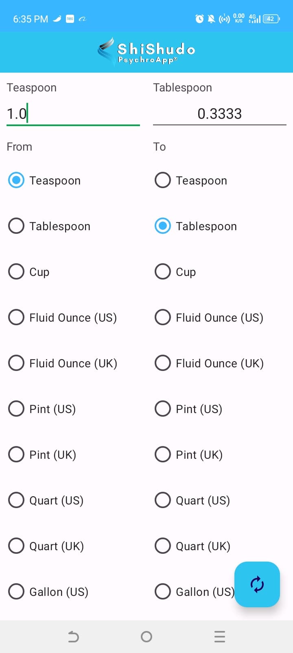Tap the alarm clock status icon
The height and width of the screenshot is (653, 293).
(x=199, y=19)
